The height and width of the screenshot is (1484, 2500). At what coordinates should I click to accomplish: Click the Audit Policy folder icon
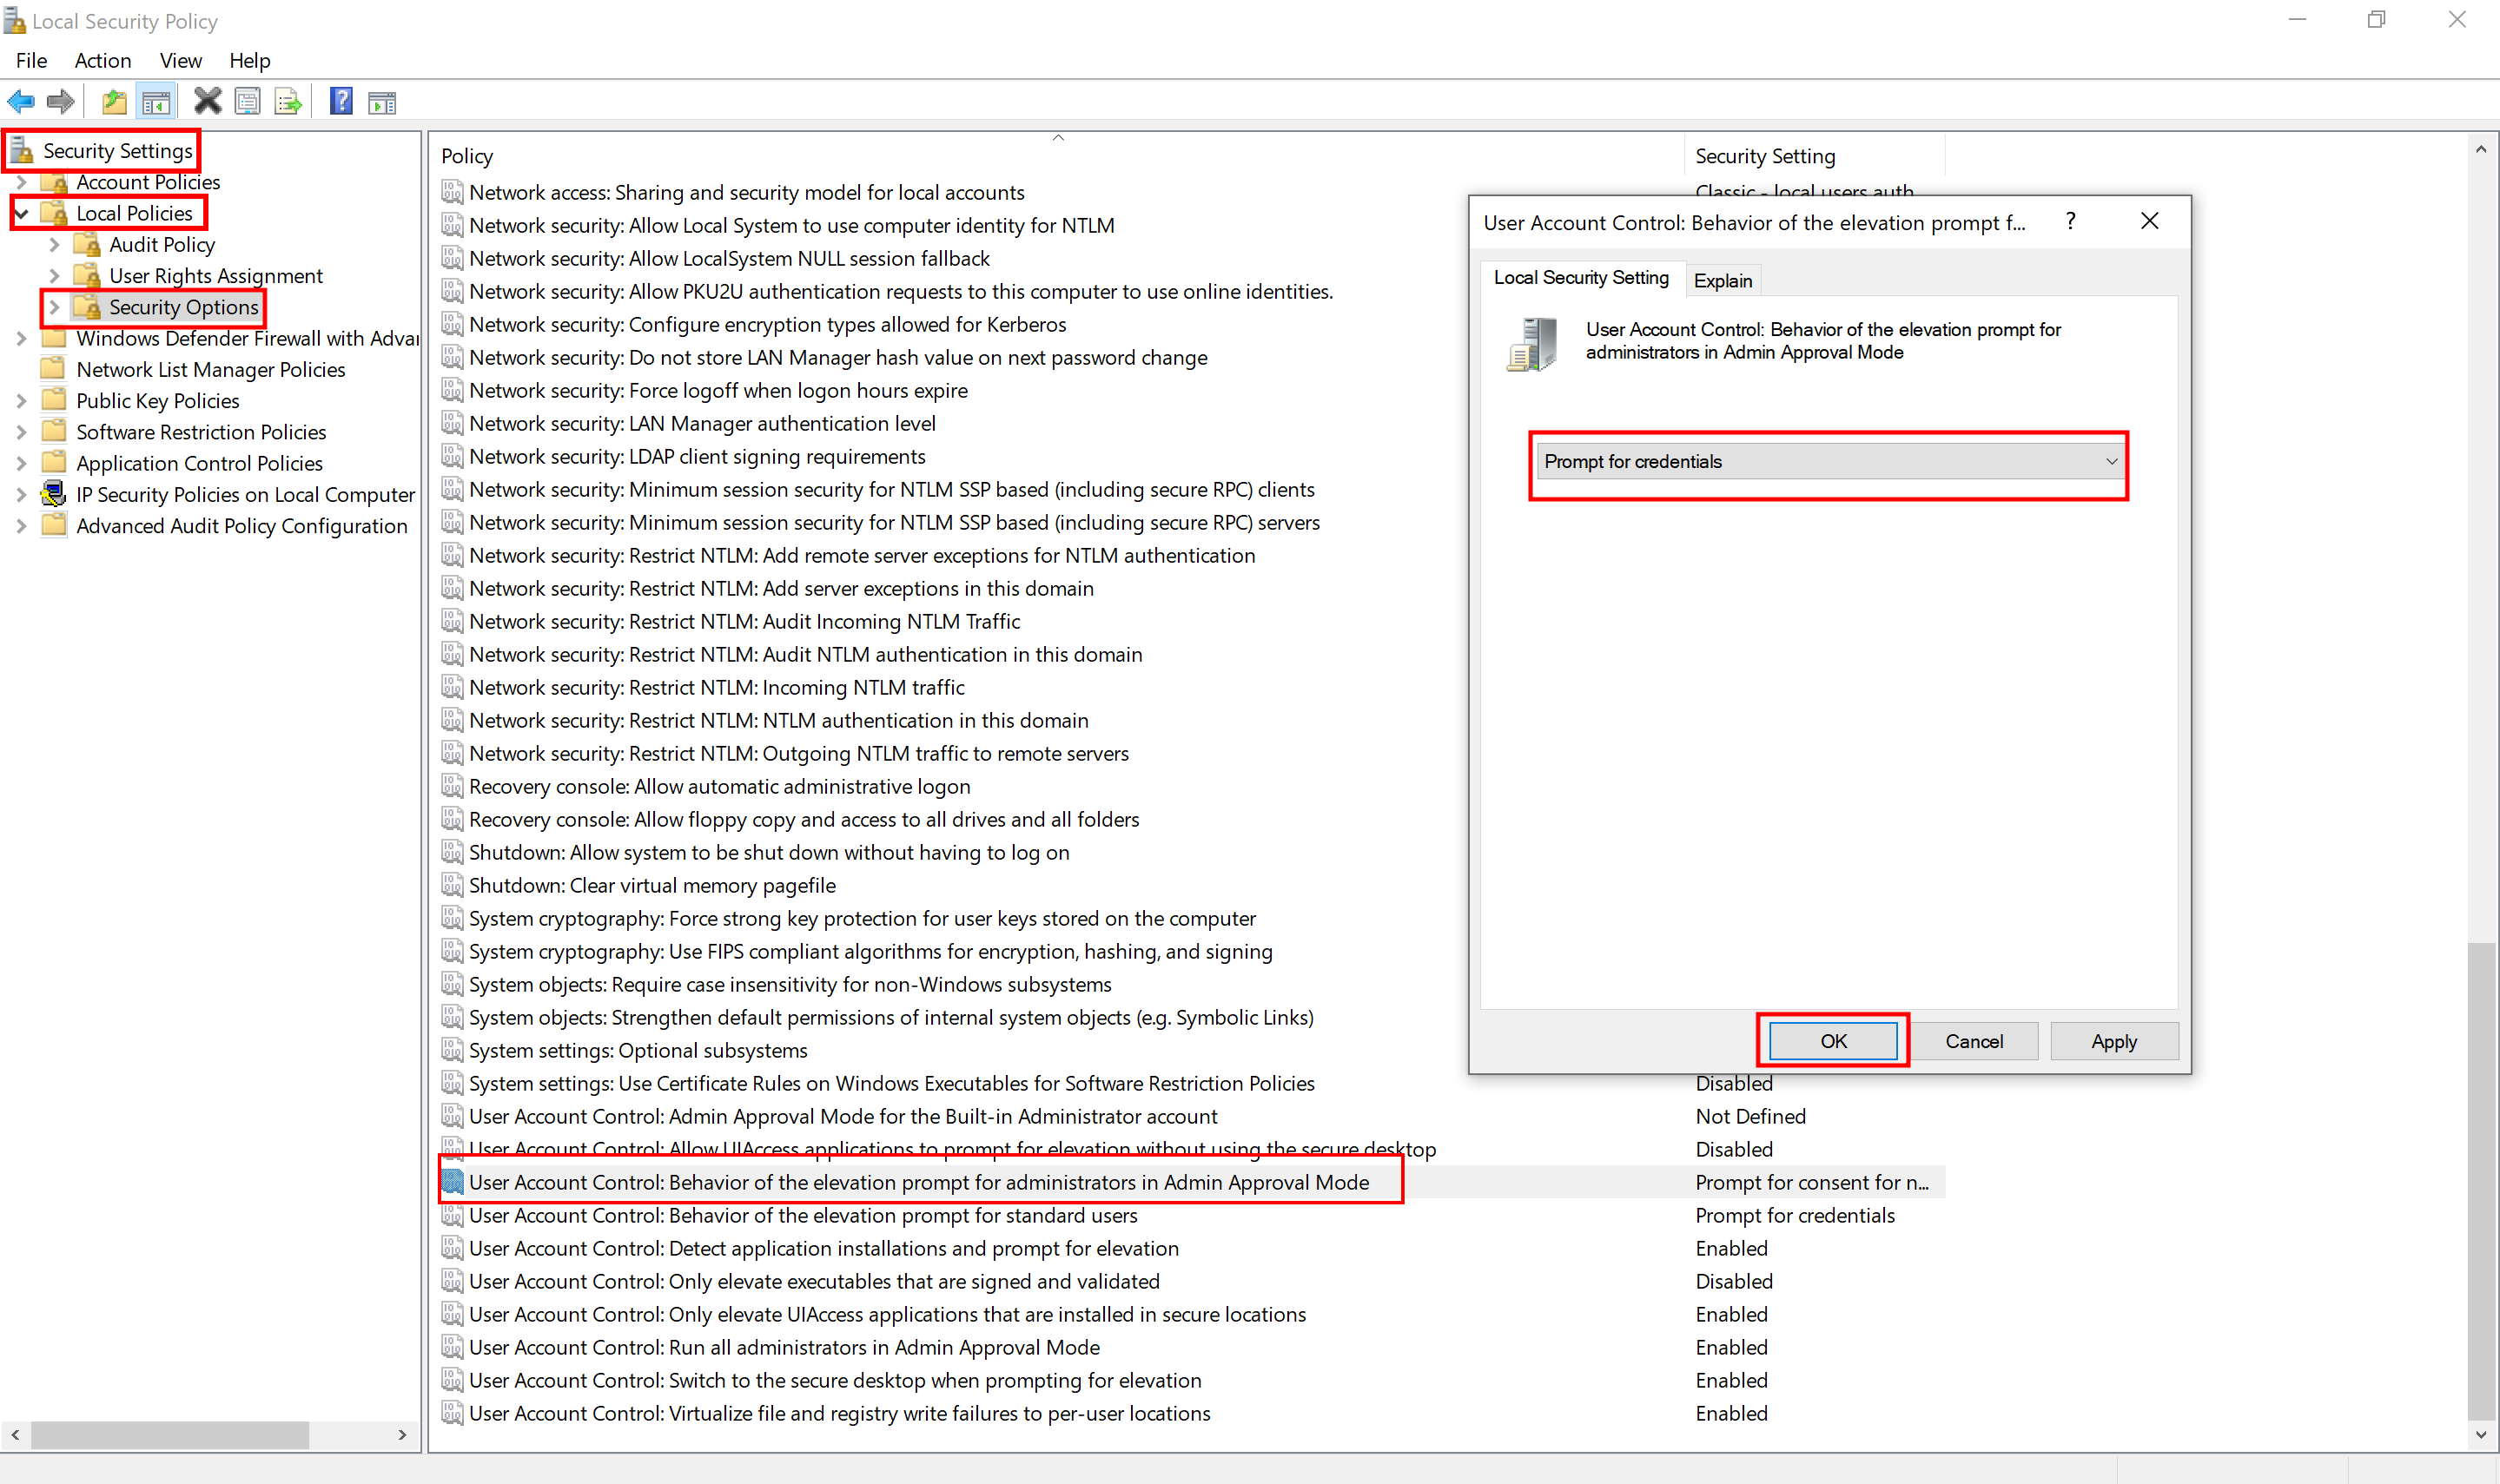point(87,245)
